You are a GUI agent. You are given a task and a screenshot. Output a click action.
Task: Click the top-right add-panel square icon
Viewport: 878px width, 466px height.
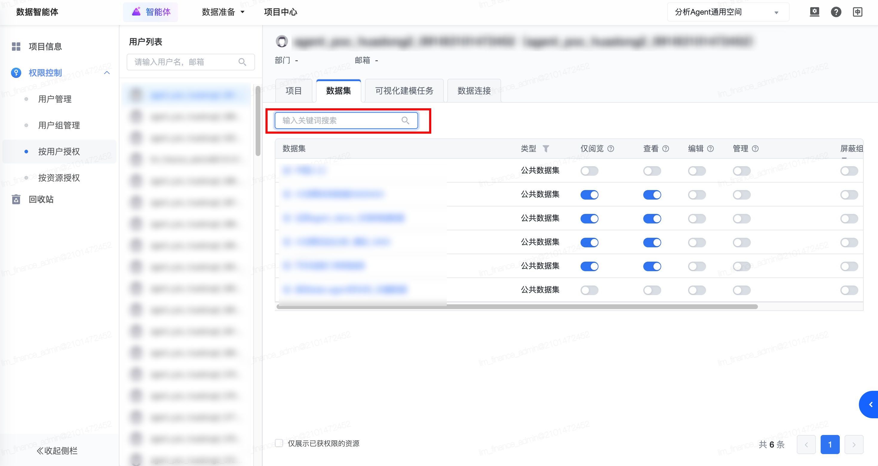858,12
